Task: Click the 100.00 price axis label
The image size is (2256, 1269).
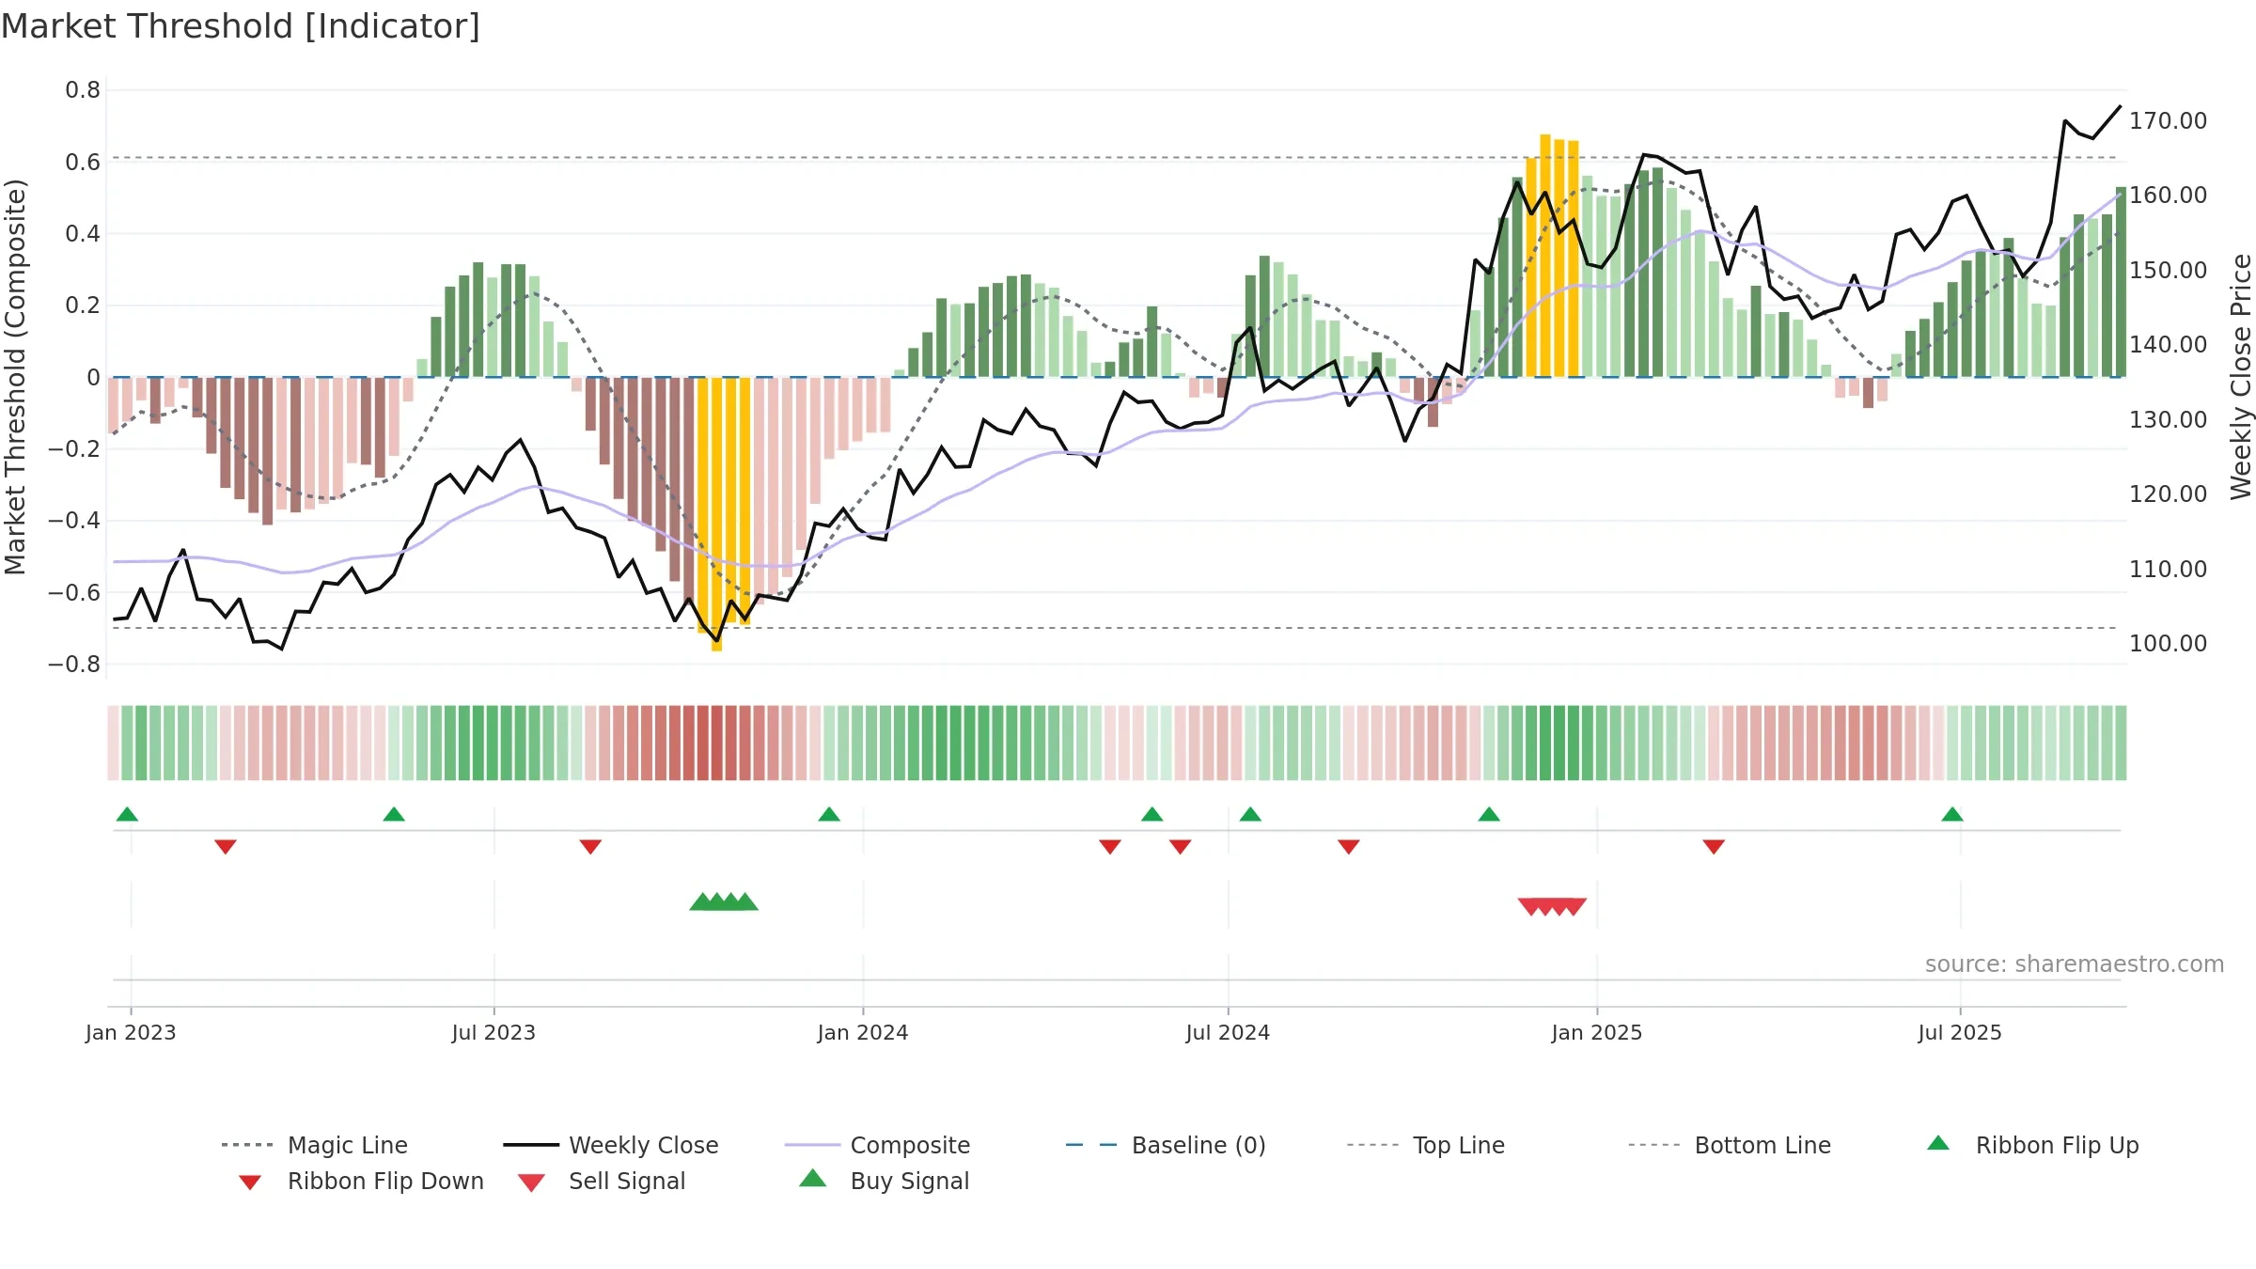Action: point(2168,643)
